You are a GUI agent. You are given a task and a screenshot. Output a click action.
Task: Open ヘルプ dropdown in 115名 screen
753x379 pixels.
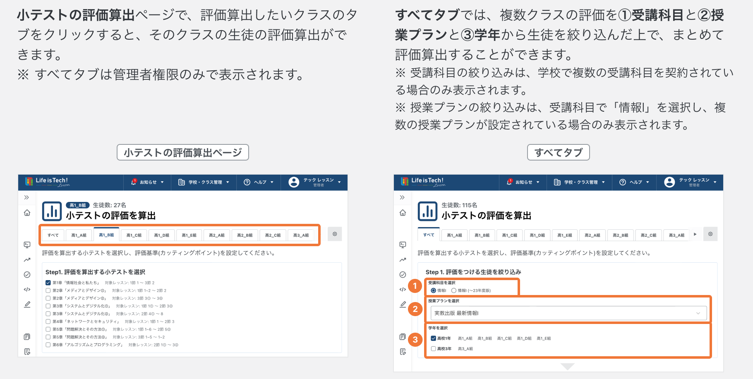(634, 182)
